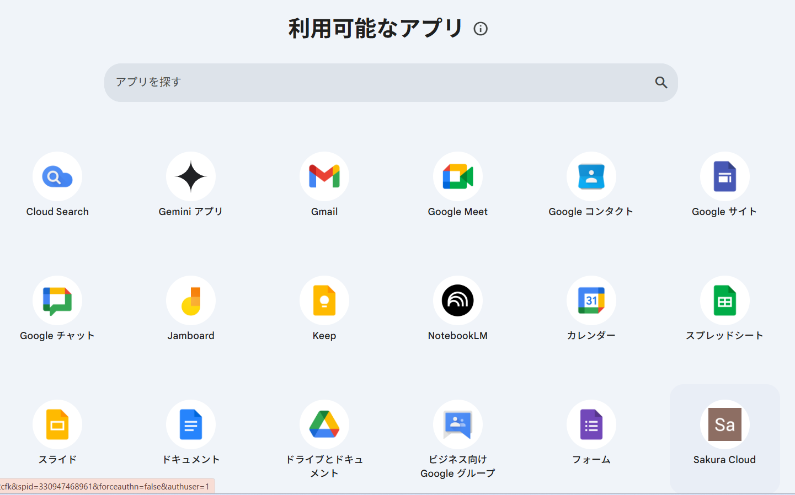Click the スライド text label
This screenshot has width=795, height=495.
coord(57,460)
